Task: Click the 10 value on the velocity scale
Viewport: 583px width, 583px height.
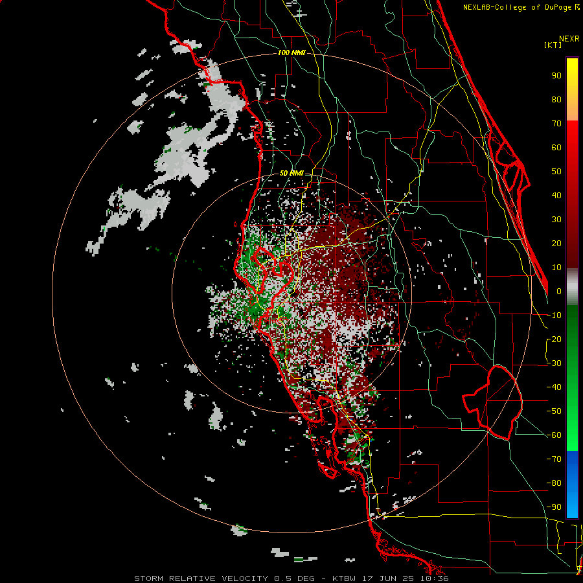Action: coord(556,268)
